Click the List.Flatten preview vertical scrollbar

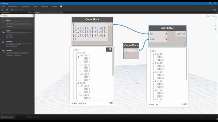pyautogui.click(x=186, y=64)
